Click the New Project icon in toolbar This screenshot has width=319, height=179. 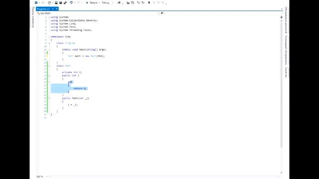point(49,2)
